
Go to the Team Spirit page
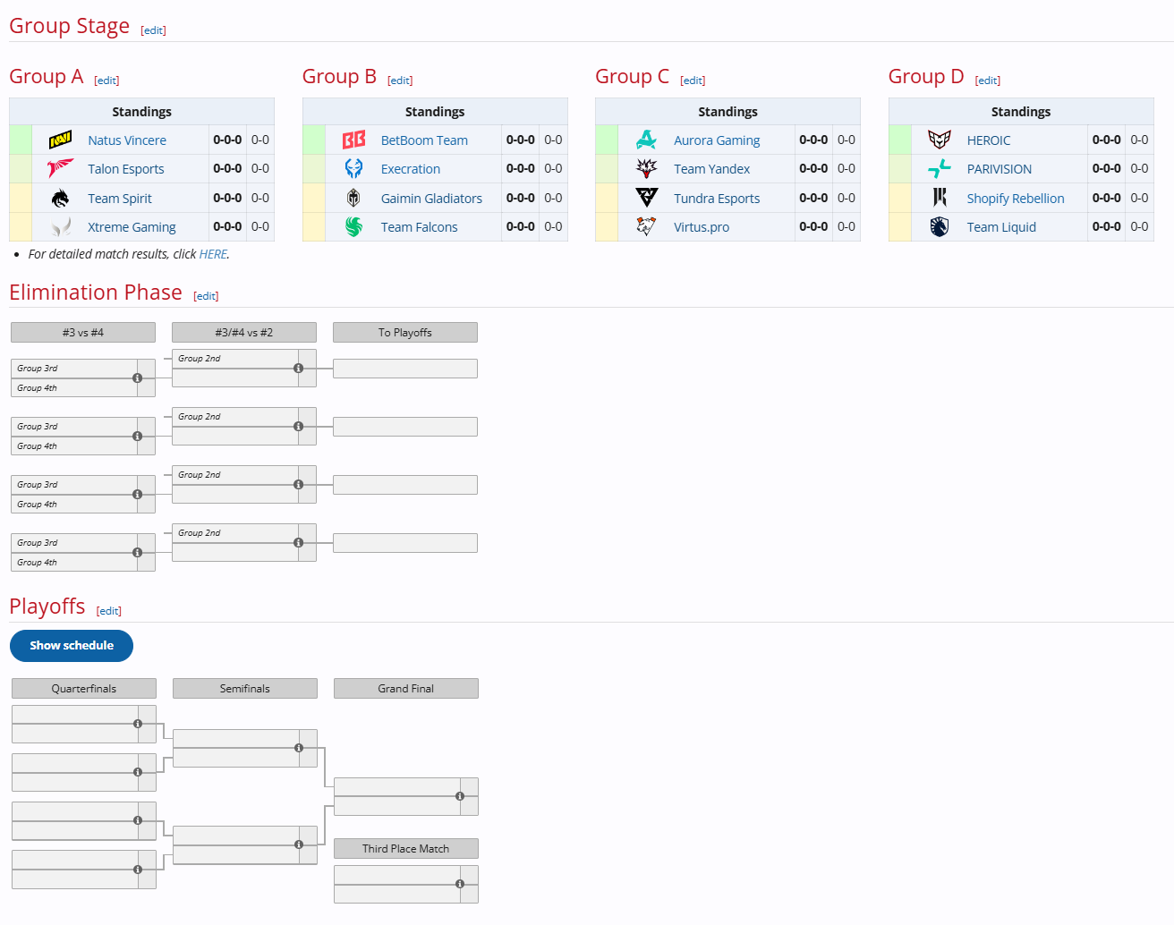coord(120,199)
